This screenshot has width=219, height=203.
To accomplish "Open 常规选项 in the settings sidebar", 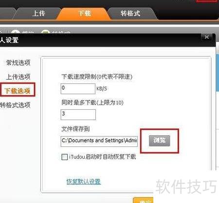I will pos(18,62).
